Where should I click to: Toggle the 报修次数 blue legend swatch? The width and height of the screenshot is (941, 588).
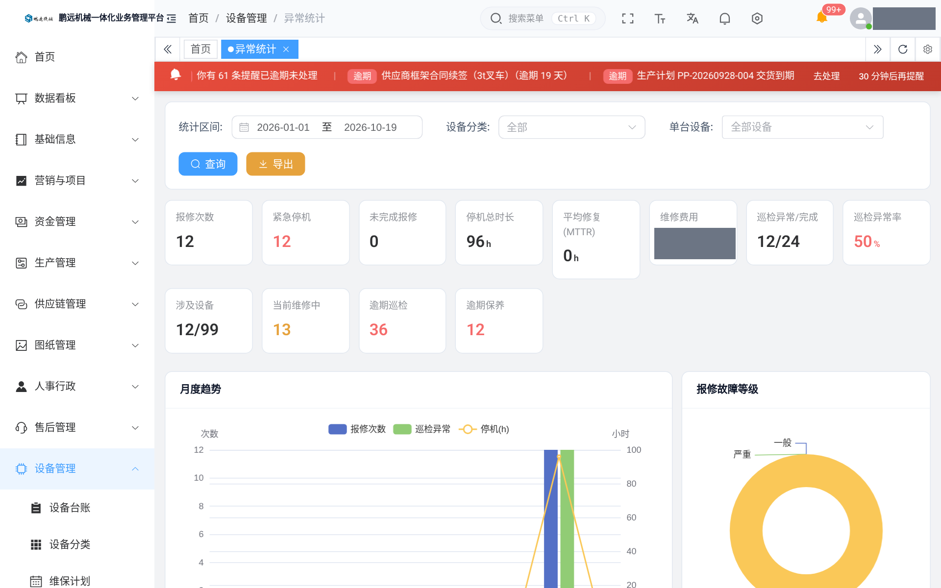point(338,429)
